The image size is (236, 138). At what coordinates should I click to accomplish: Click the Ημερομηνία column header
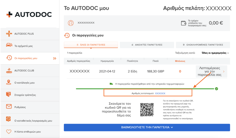107,61
